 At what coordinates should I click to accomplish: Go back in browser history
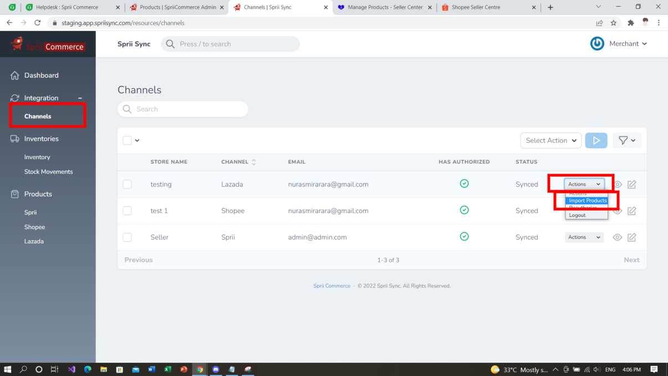(x=9, y=23)
